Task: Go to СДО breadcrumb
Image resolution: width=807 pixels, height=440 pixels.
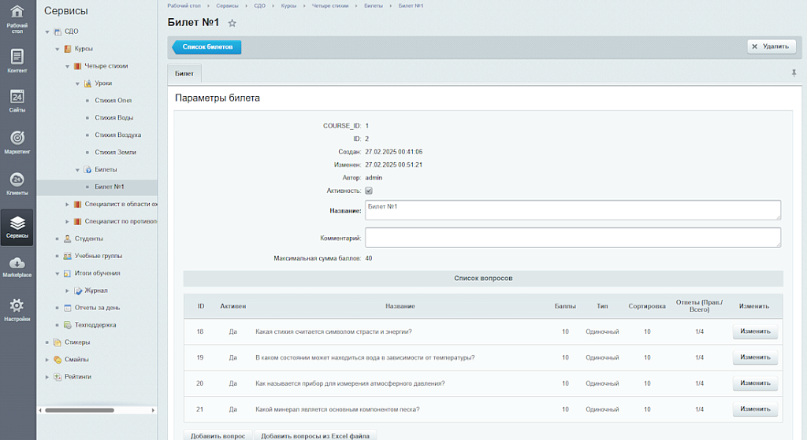Action: pos(259,6)
